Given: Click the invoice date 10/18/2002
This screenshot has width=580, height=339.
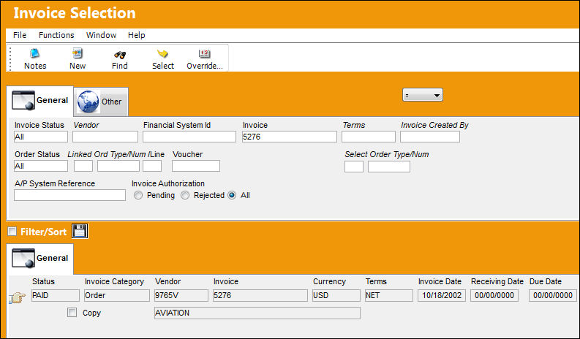Looking at the screenshot, I should click(x=442, y=295).
